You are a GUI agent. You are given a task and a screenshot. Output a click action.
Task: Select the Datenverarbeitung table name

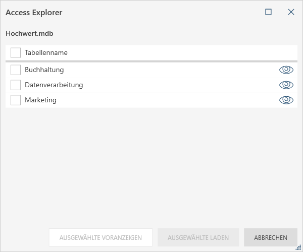(54, 85)
